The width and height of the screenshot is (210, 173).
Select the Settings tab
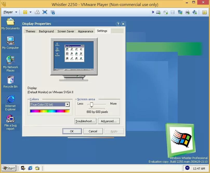102,31
